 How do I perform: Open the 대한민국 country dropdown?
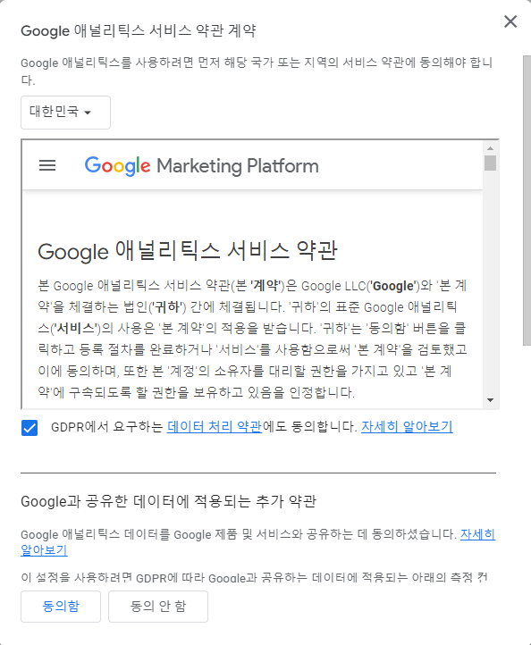tap(65, 113)
